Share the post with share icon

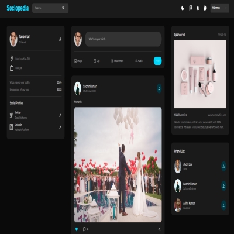pyautogui.click(x=159, y=229)
